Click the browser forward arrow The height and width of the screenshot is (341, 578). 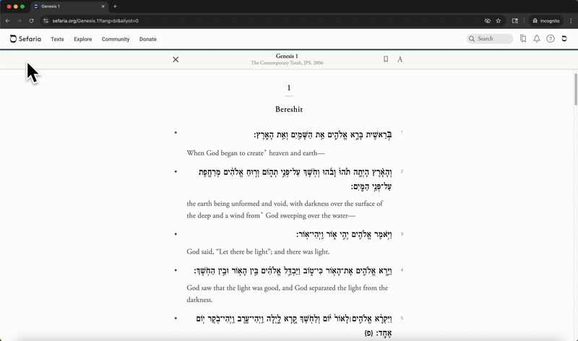pos(20,21)
